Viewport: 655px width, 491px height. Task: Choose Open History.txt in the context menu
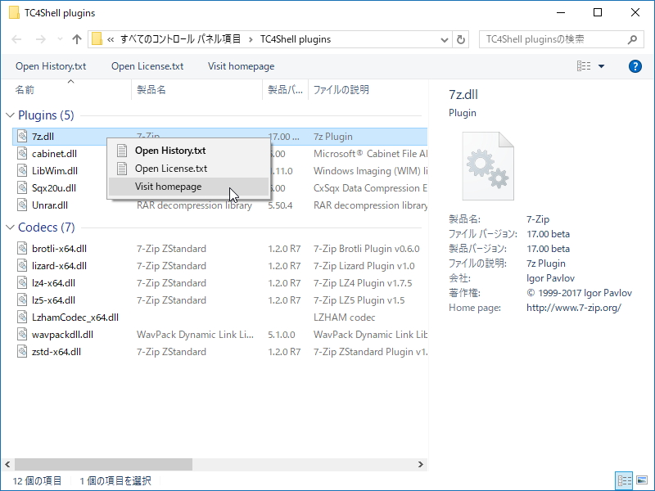click(x=169, y=151)
